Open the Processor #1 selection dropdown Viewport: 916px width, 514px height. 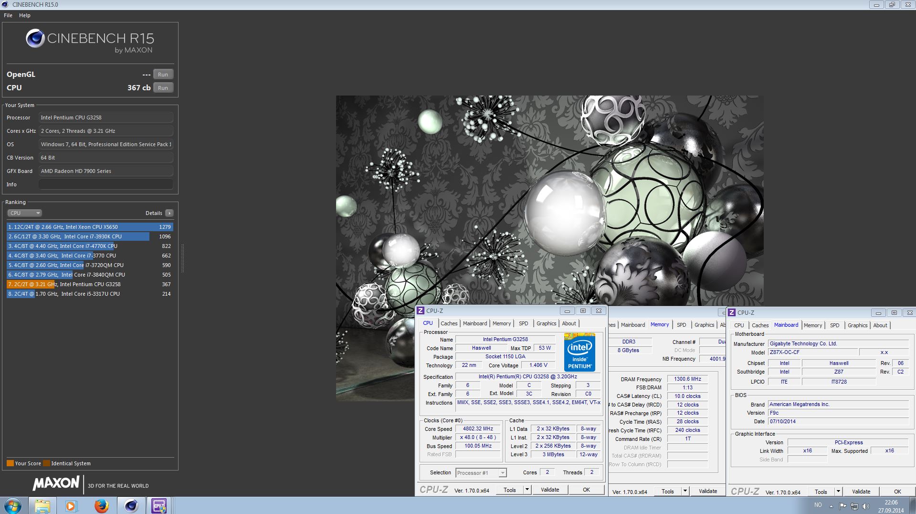click(x=481, y=473)
